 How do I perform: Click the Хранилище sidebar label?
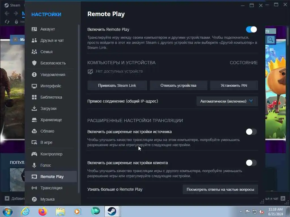(x=51, y=120)
